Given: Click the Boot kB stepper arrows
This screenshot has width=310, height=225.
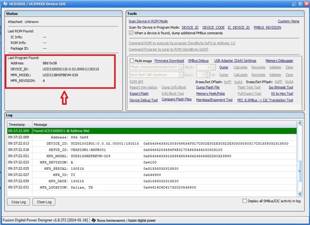Looking at the screenshot, I should point(207,75).
